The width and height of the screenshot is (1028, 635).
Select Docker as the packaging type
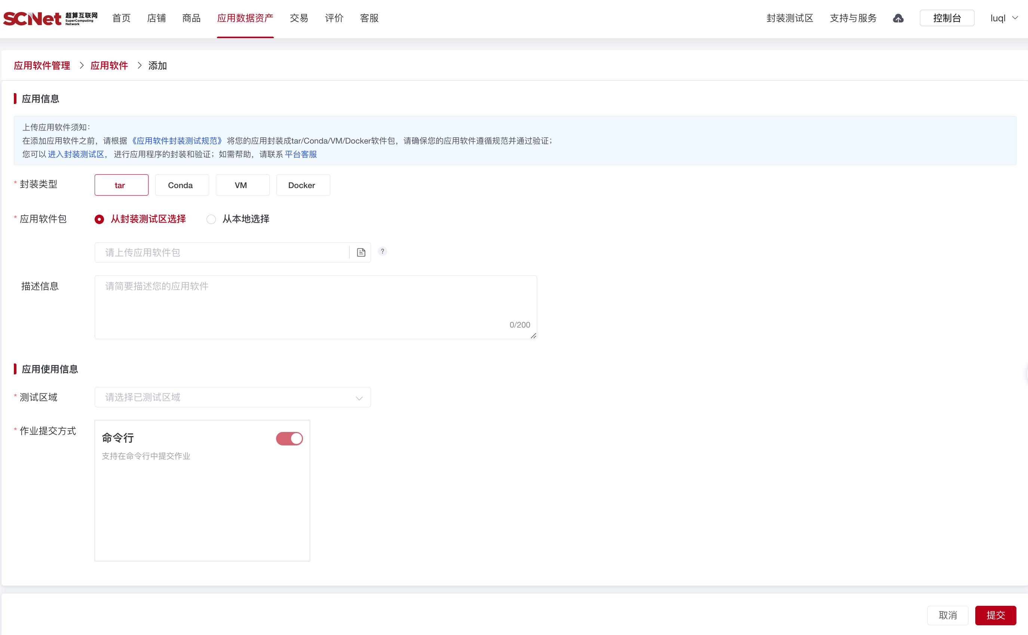coord(303,185)
